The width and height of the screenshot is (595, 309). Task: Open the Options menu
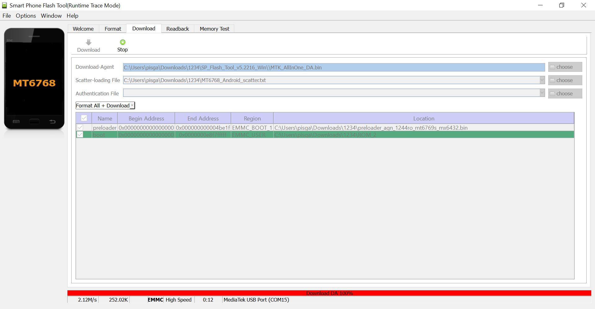26,16
